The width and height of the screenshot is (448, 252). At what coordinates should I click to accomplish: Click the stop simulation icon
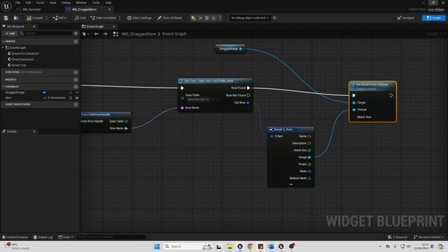207,18
